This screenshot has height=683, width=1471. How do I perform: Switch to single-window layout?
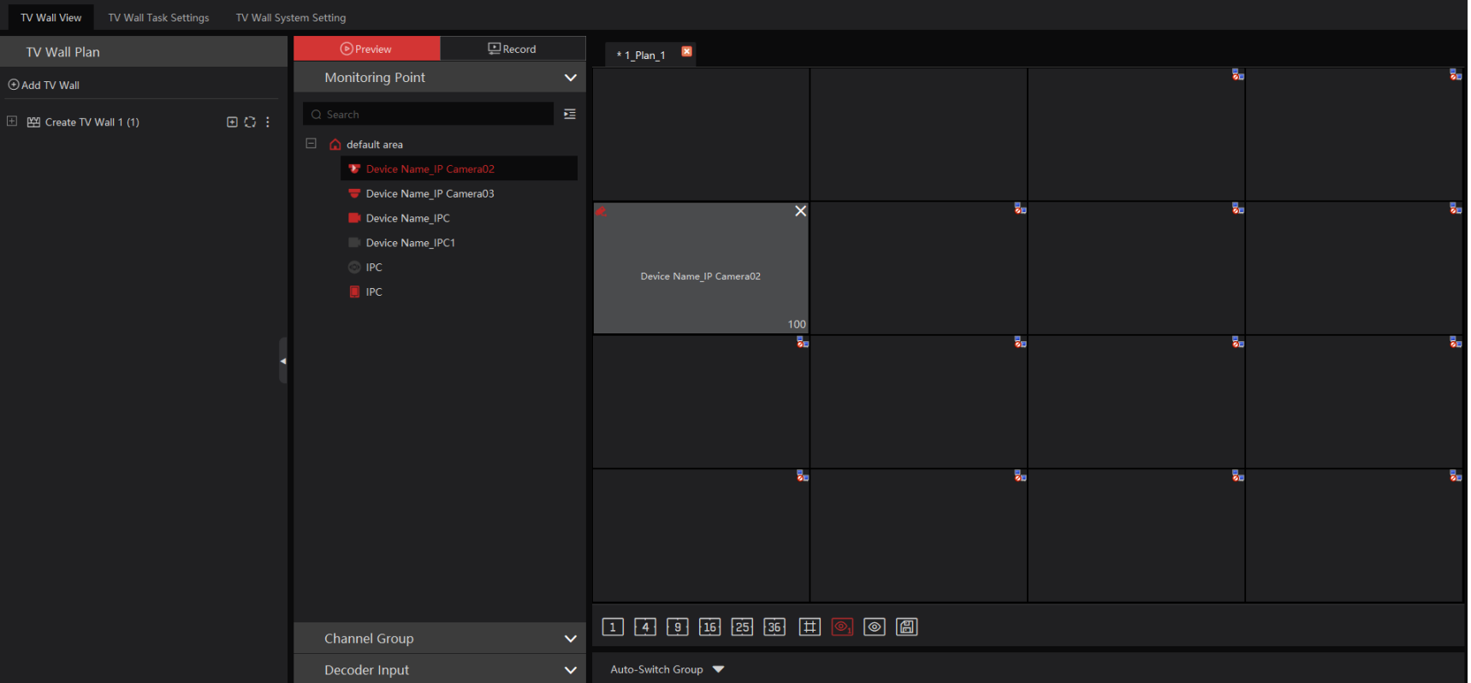tap(613, 627)
